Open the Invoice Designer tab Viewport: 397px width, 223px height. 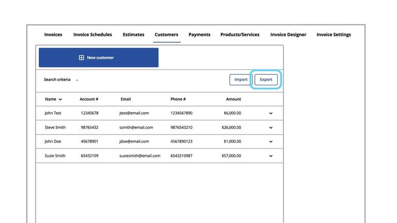(288, 35)
